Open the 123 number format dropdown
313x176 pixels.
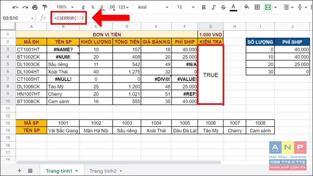point(123,7)
